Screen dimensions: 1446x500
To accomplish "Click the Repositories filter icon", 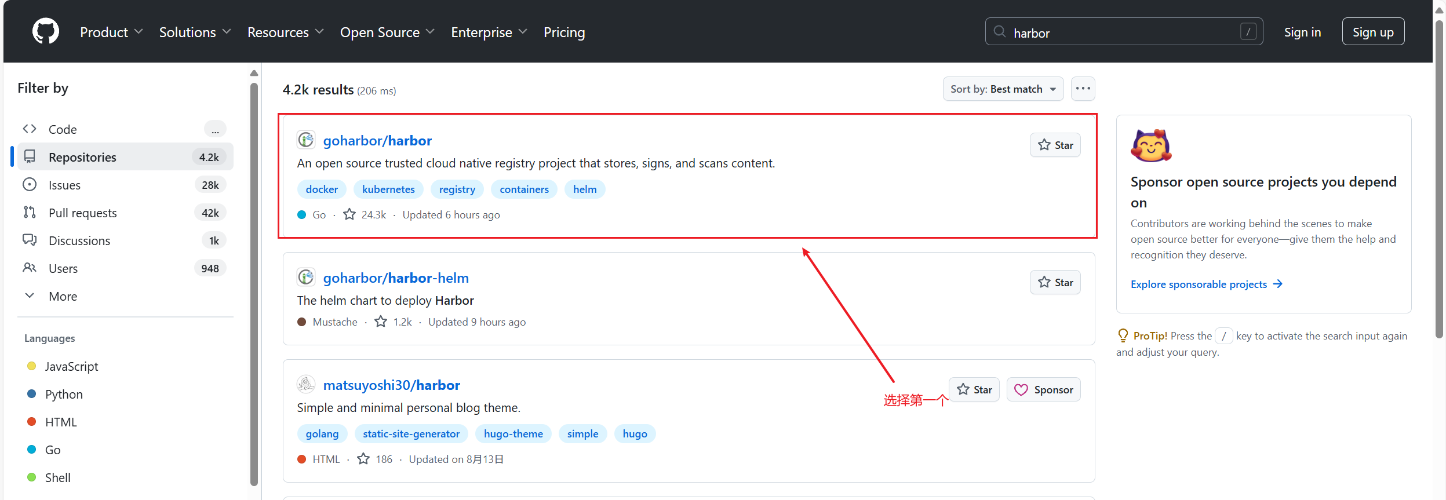I will tap(30, 156).
